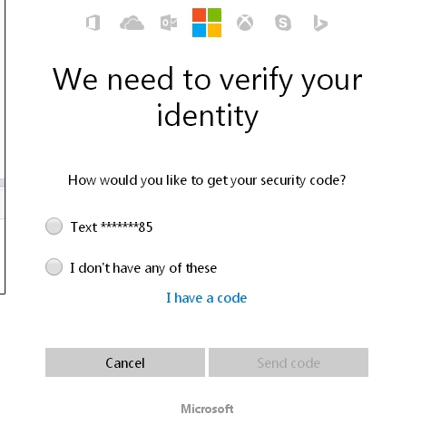This screenshot has width=431, height=424.
Task: Click the red square of Microsoft logo
Action: [199, 14]
